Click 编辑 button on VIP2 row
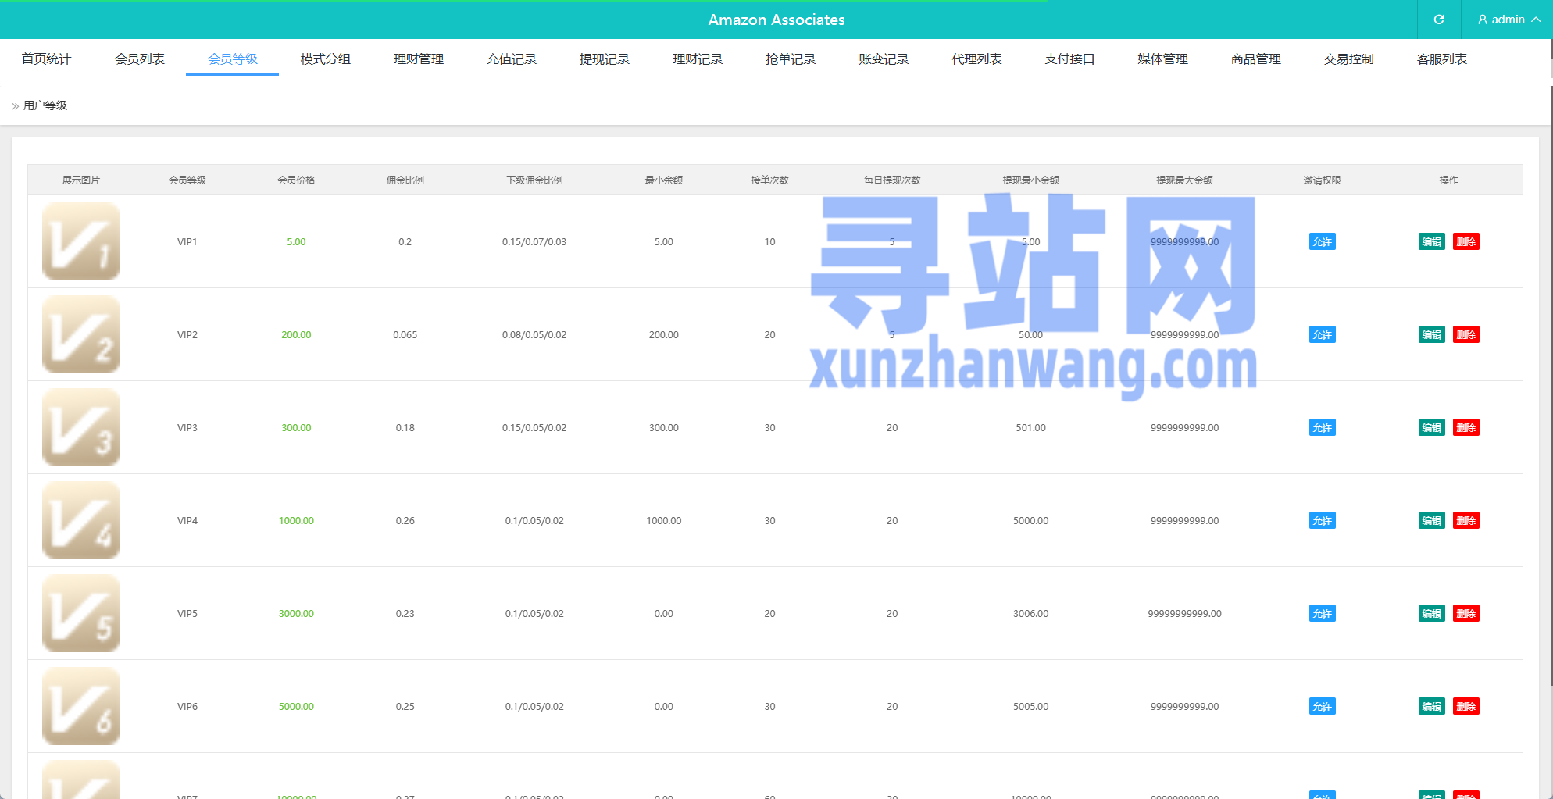The height and width of the screenshot is (799, 1553). (x=1431, y=334)
